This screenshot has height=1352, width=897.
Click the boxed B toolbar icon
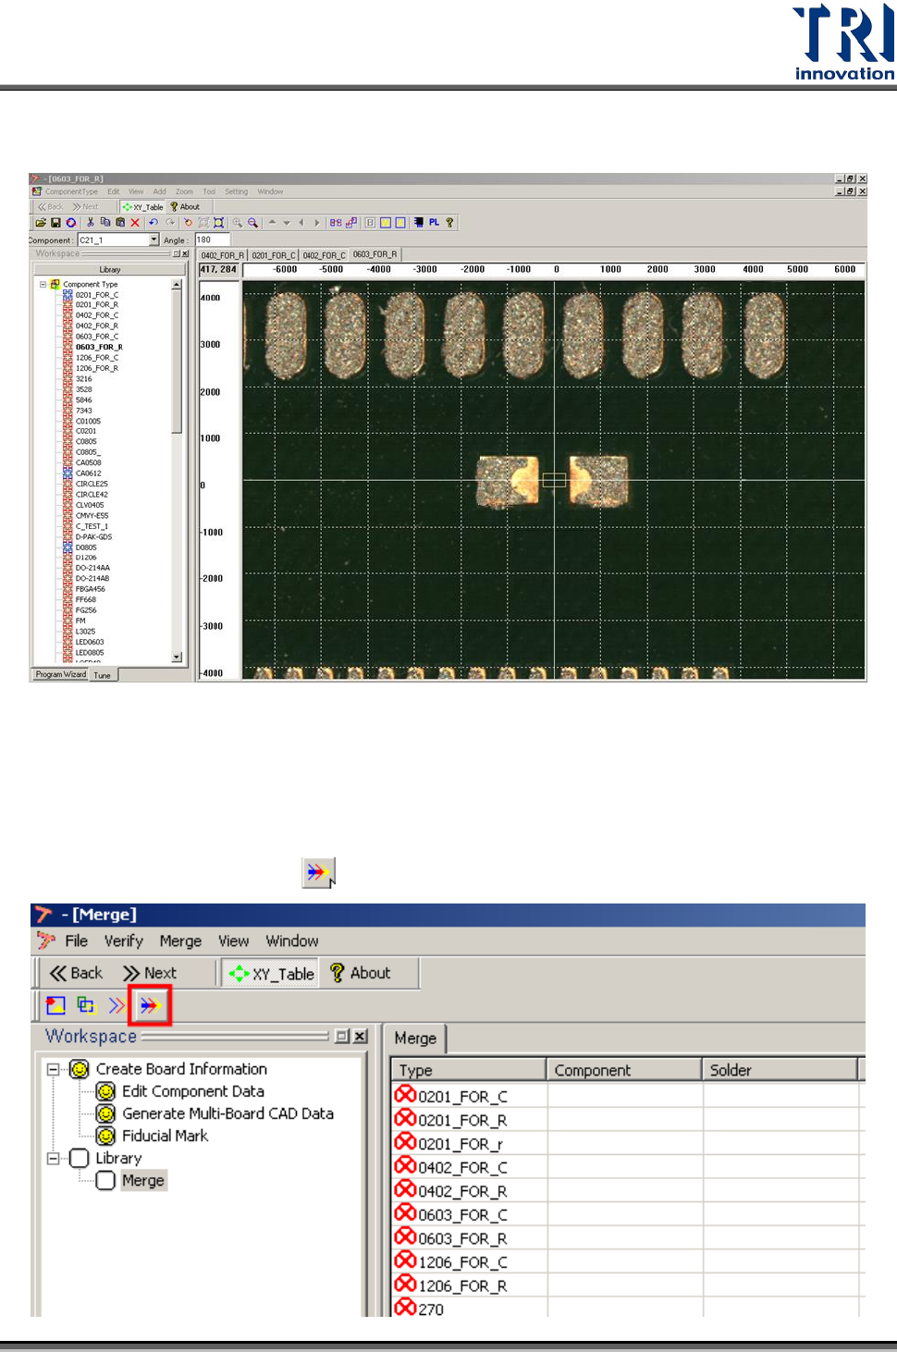pyautogui.click(x=370, y=223)
